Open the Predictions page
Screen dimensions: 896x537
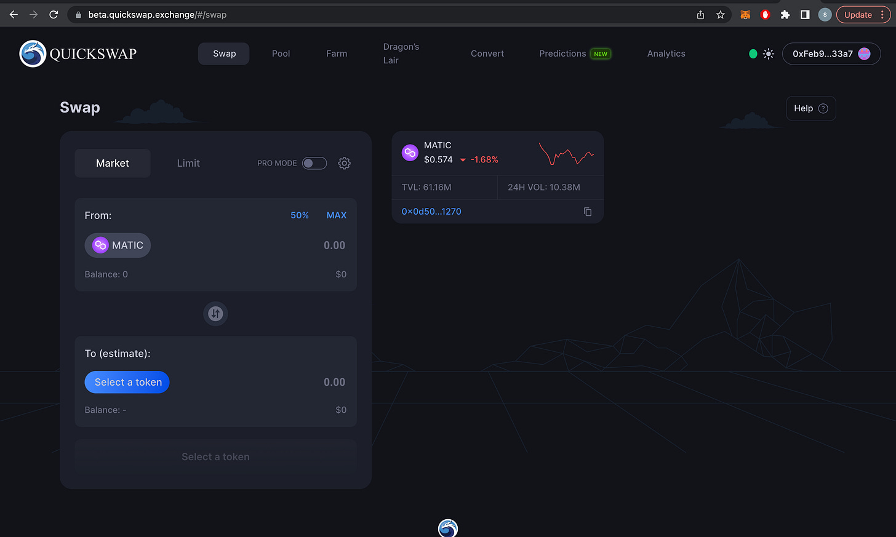pyautogui.click(x=562, y=54)
